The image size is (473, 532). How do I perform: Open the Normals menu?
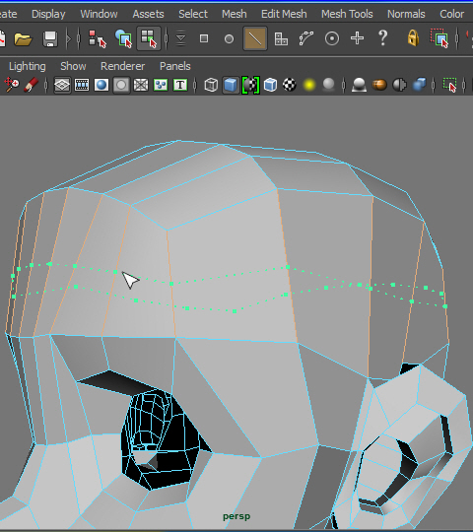[406, 14]
